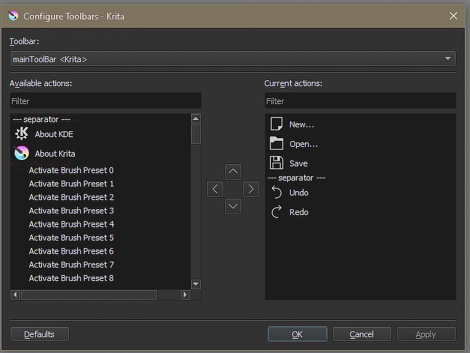Click the New document icon
The height and width of the screenshot is (353, 470).
click(277, 124)
